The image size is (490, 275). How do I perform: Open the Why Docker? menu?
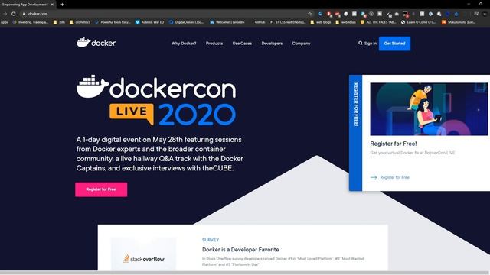click(x=184, y=44)
